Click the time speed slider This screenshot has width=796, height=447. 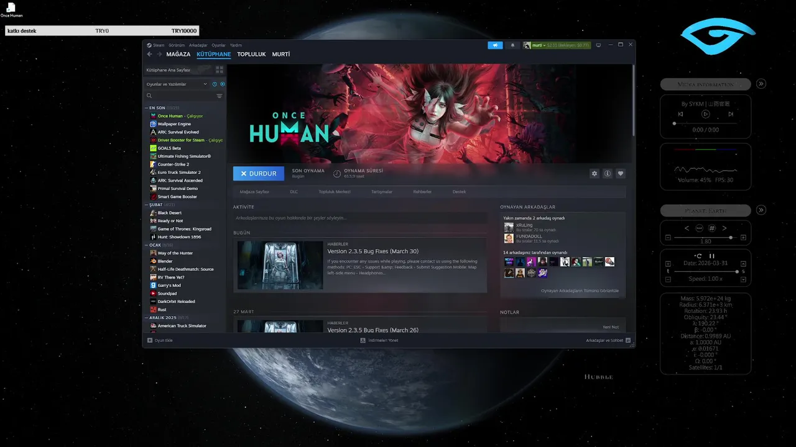pos(705,271)
